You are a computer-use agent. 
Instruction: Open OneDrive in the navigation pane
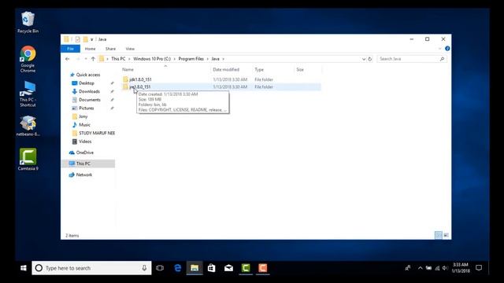84,153
